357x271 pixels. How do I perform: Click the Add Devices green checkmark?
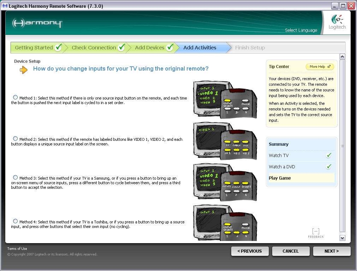click(x=170, y=47)
